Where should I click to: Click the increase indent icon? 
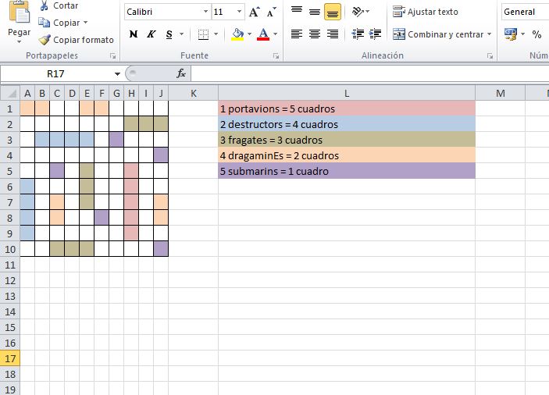[376, 34]
